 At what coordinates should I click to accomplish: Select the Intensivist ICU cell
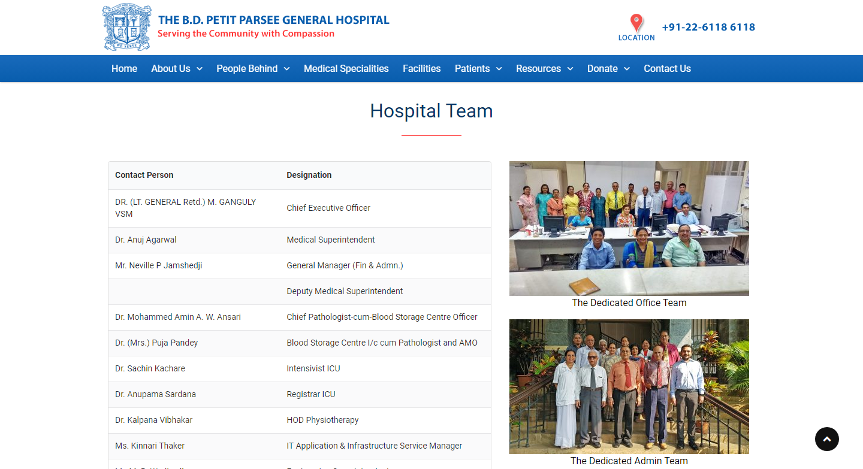(385, 368)
